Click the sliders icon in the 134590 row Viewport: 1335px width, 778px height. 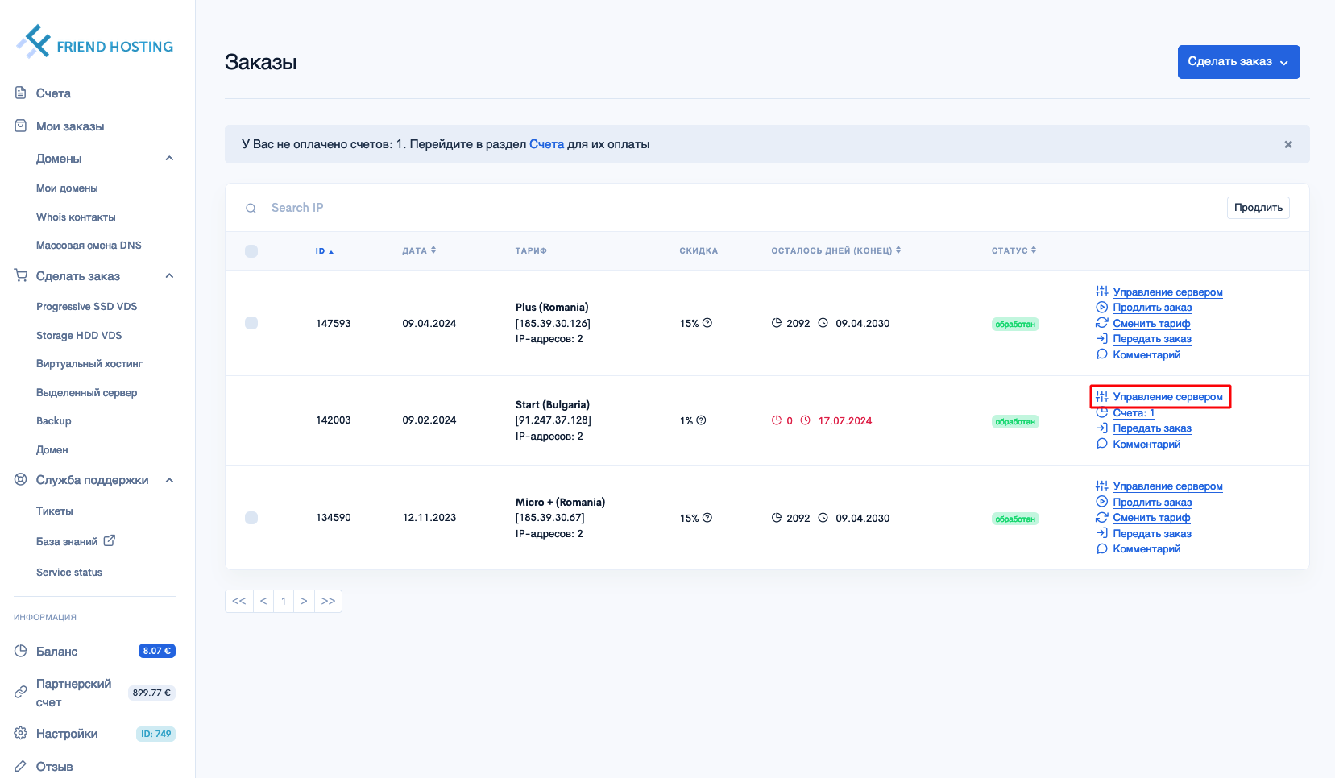click(1102, 486)
